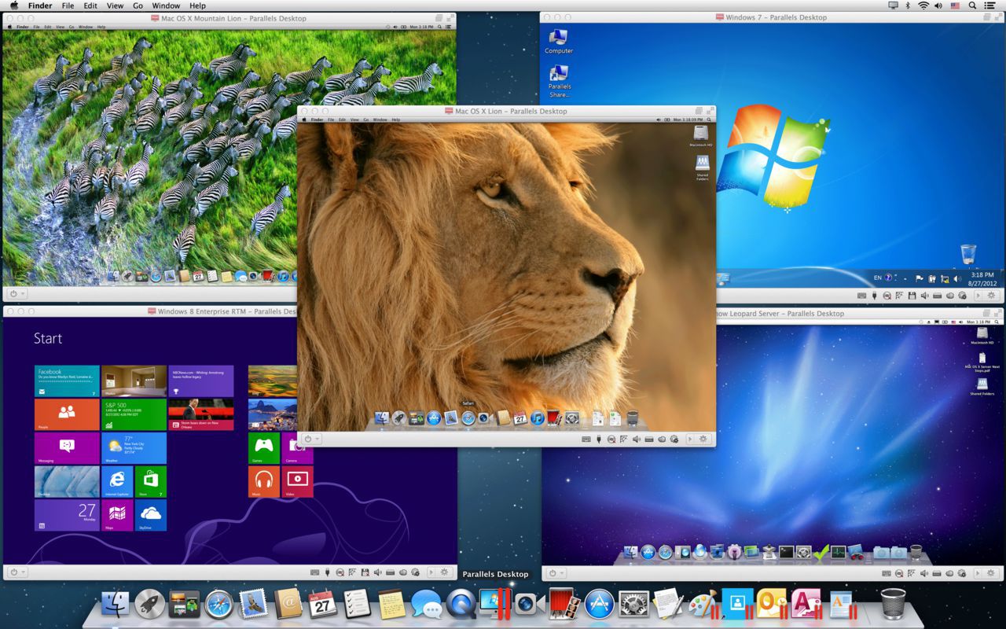Image resolution: width=1006 pixels, height=629 pixels.
Task: Open Recycle Bin on the Windows 7 desktop
Action: (968, 254)
